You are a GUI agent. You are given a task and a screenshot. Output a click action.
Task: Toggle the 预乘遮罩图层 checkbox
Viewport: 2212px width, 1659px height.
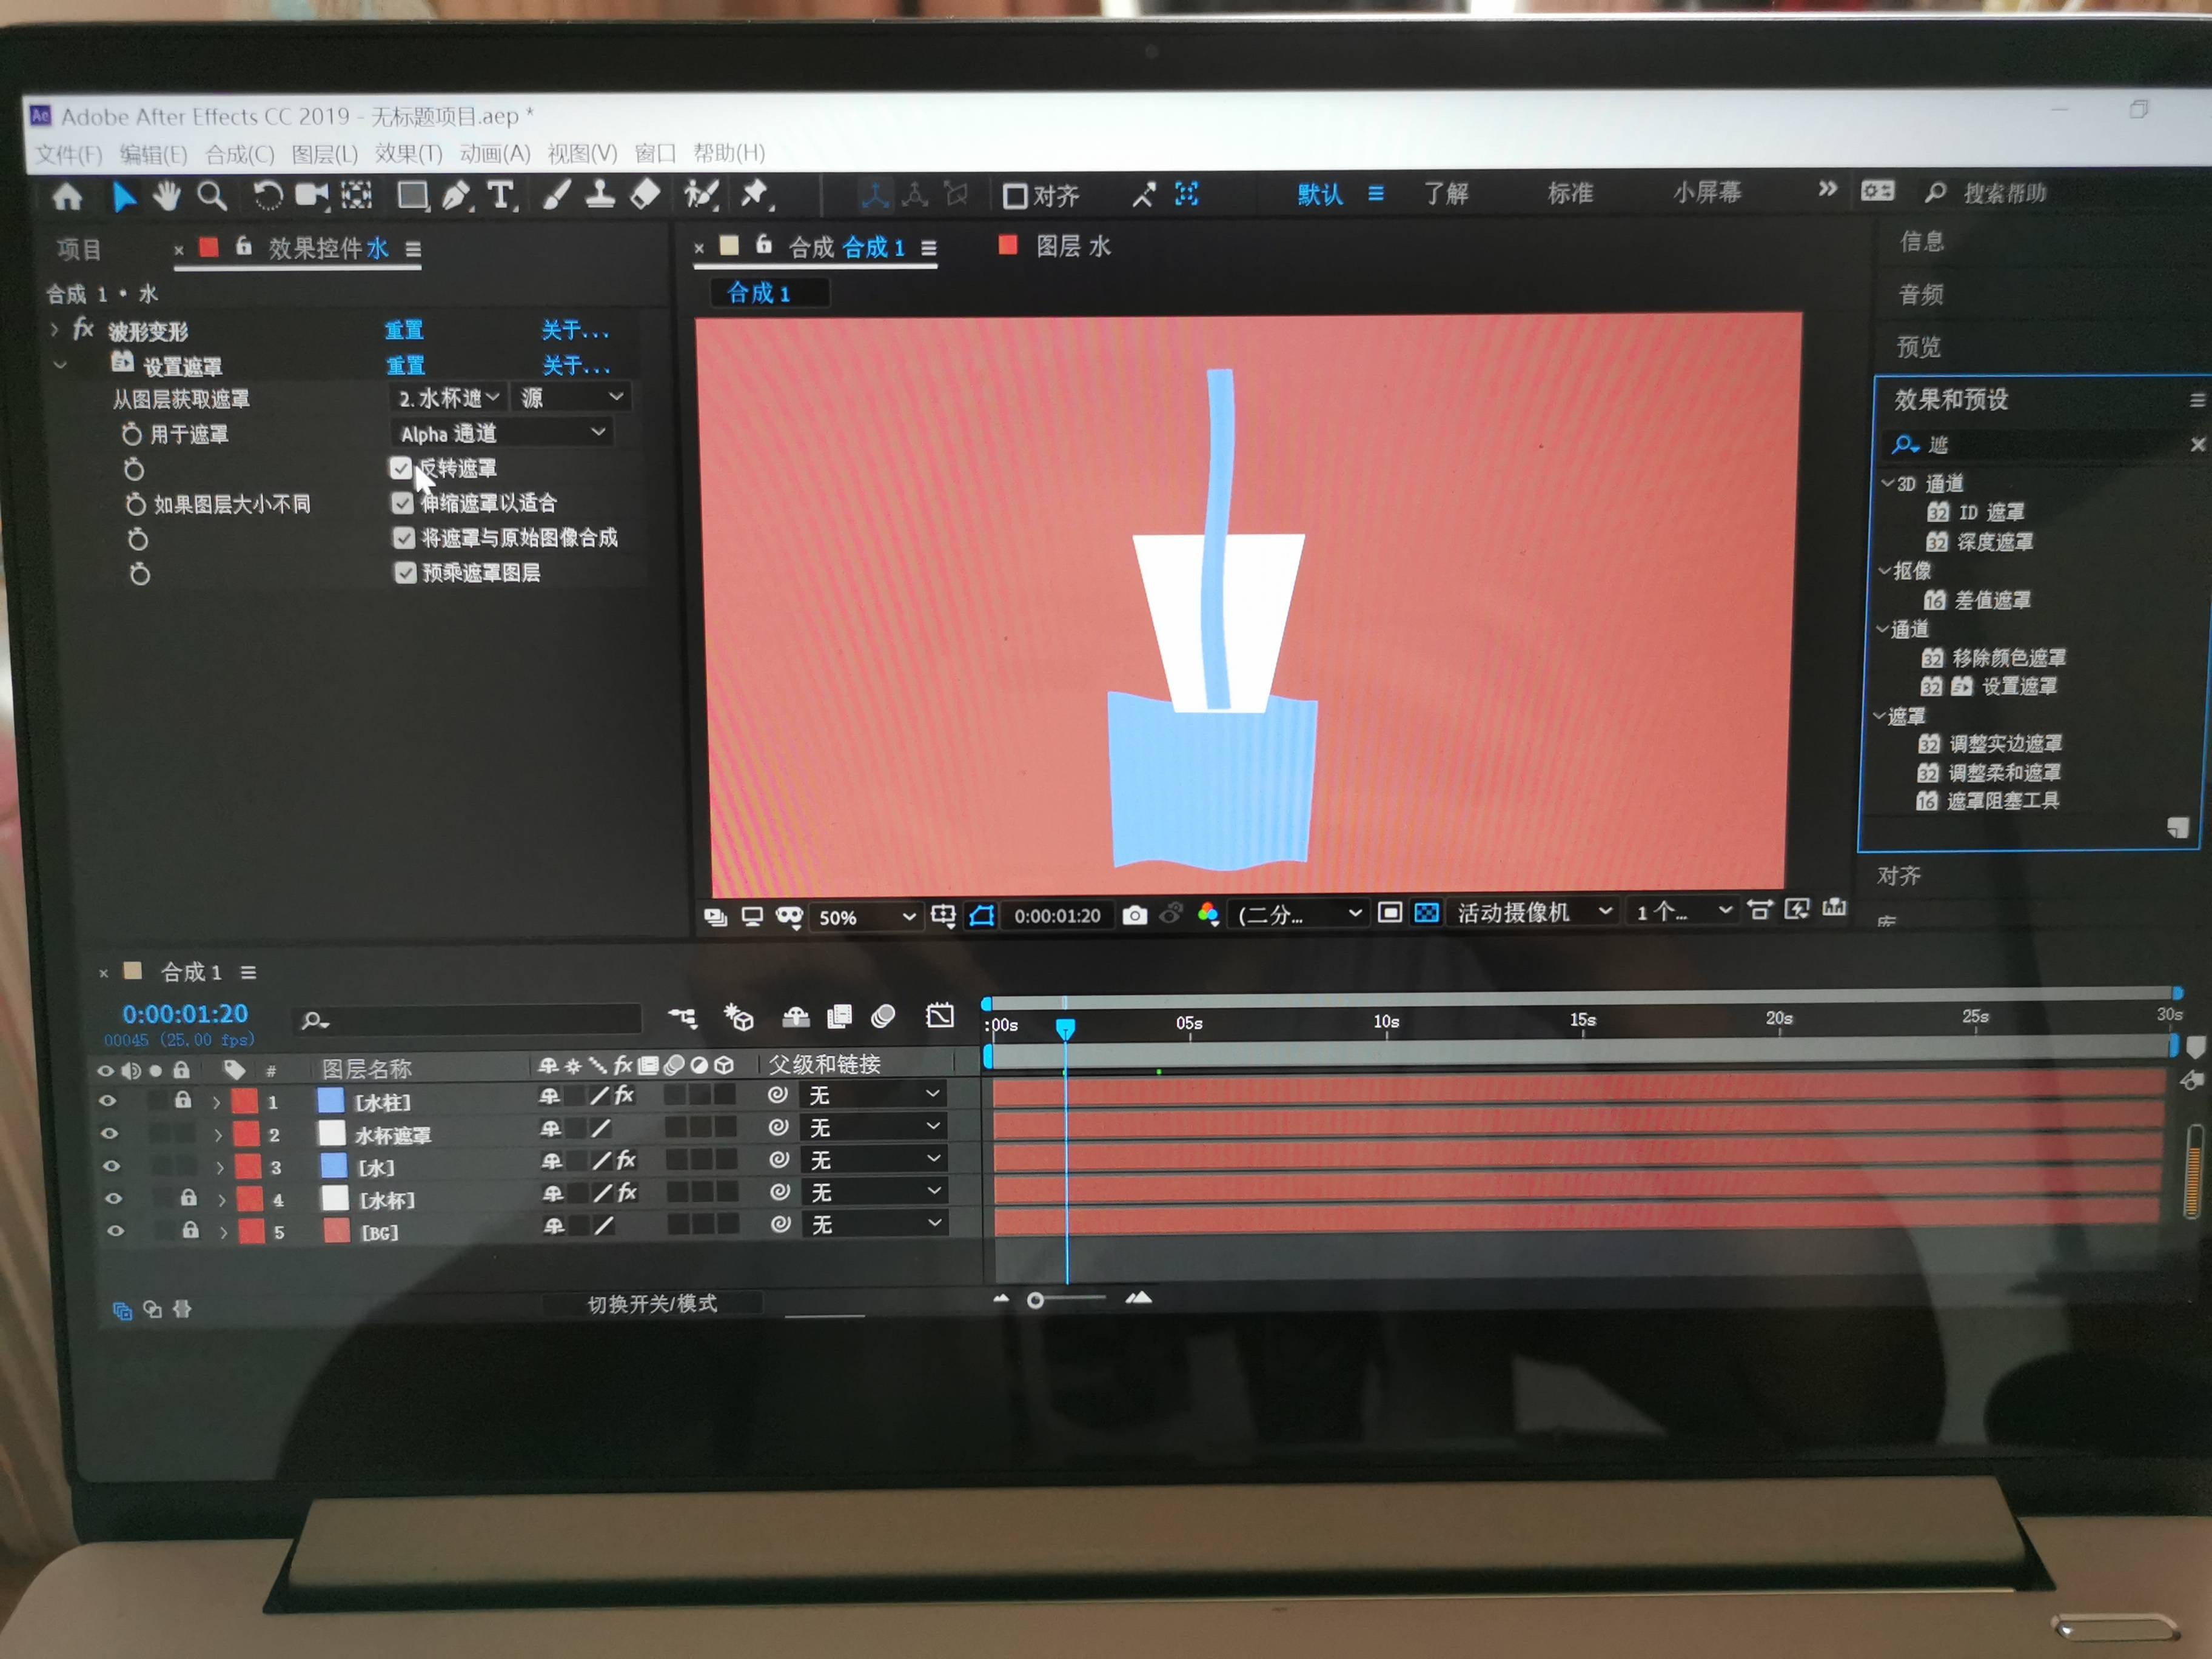[404, 573]
